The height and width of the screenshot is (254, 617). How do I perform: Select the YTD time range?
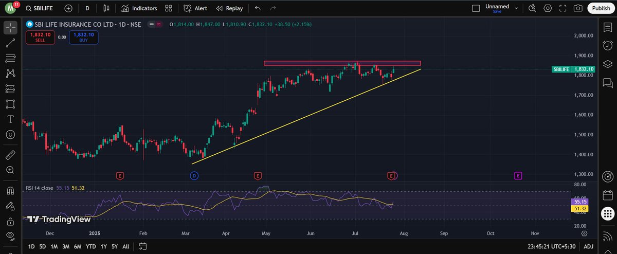pyautogui.click(x=92, y=246)
